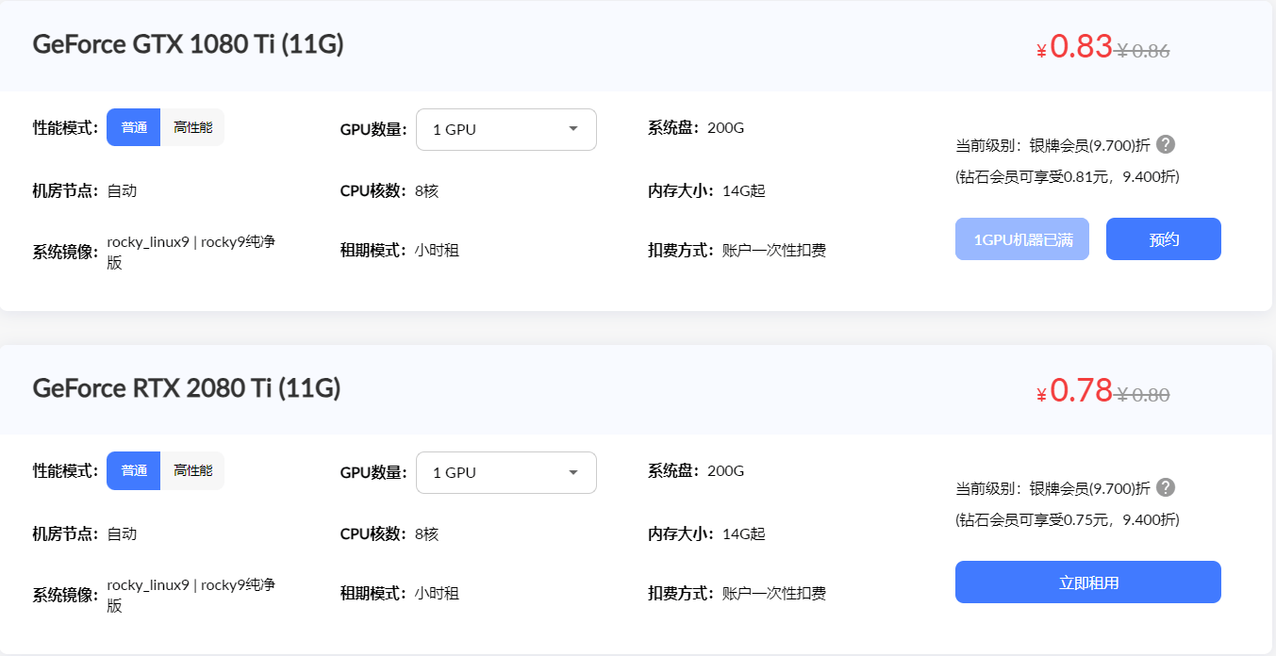Click 账户一次性扣费 in RTX 2080 Ti card
The image size is (1276, 656).
[774, 593]
